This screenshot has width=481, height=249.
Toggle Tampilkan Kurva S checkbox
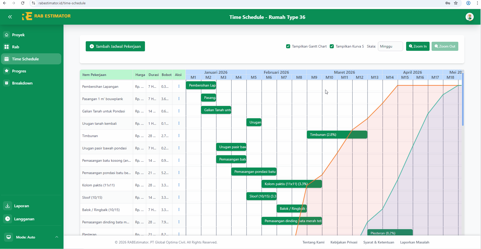(332, 46)
